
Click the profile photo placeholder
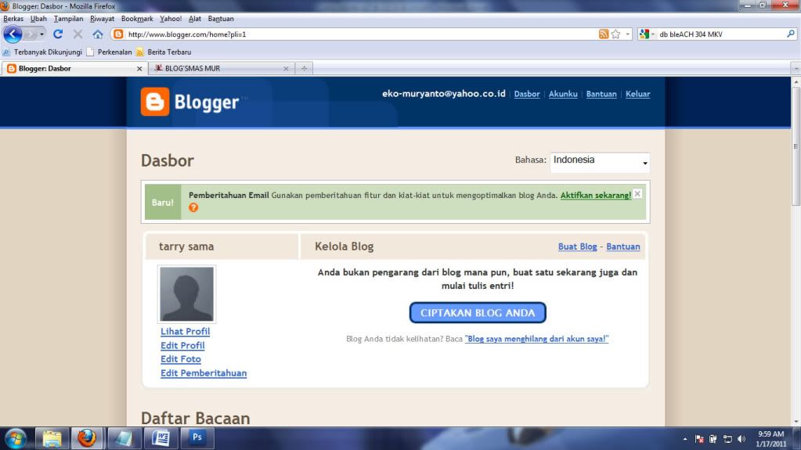point(186,293)
